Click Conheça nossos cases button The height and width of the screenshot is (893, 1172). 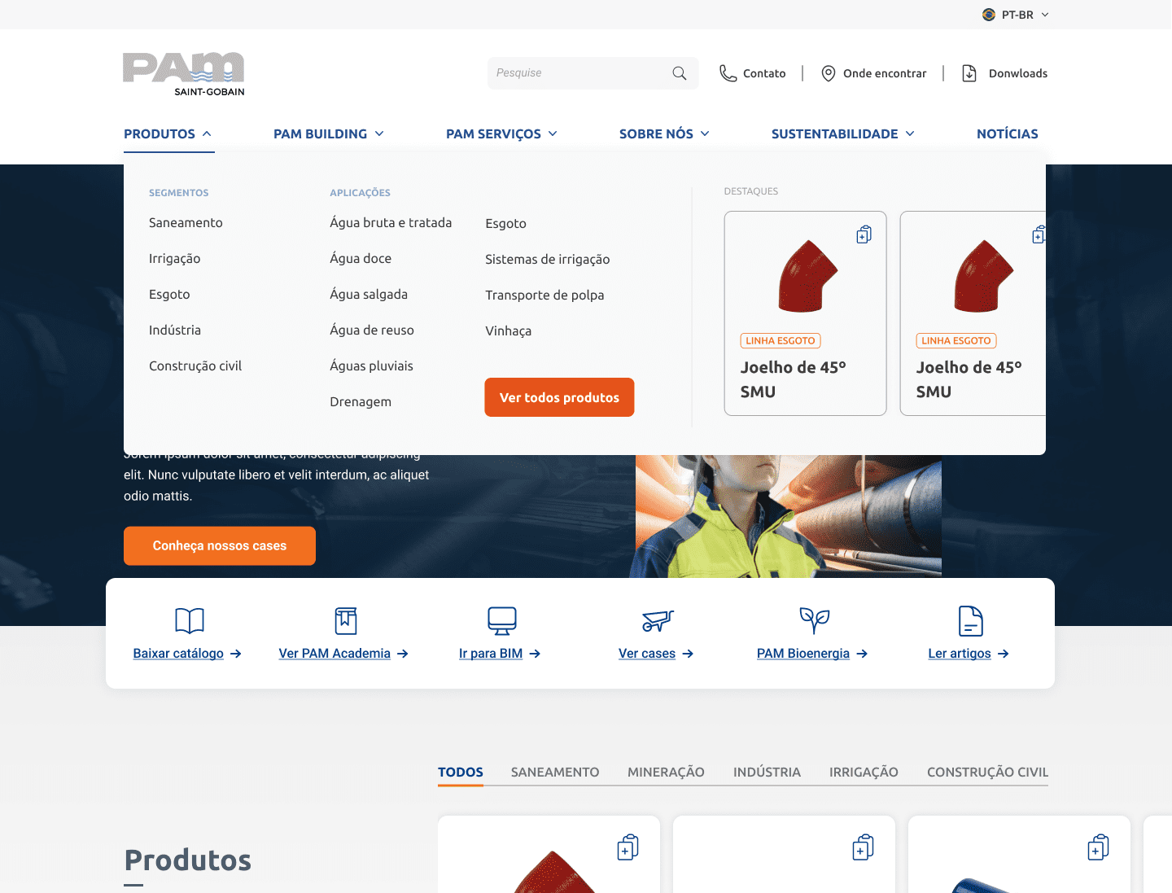(x=220, y=545)
